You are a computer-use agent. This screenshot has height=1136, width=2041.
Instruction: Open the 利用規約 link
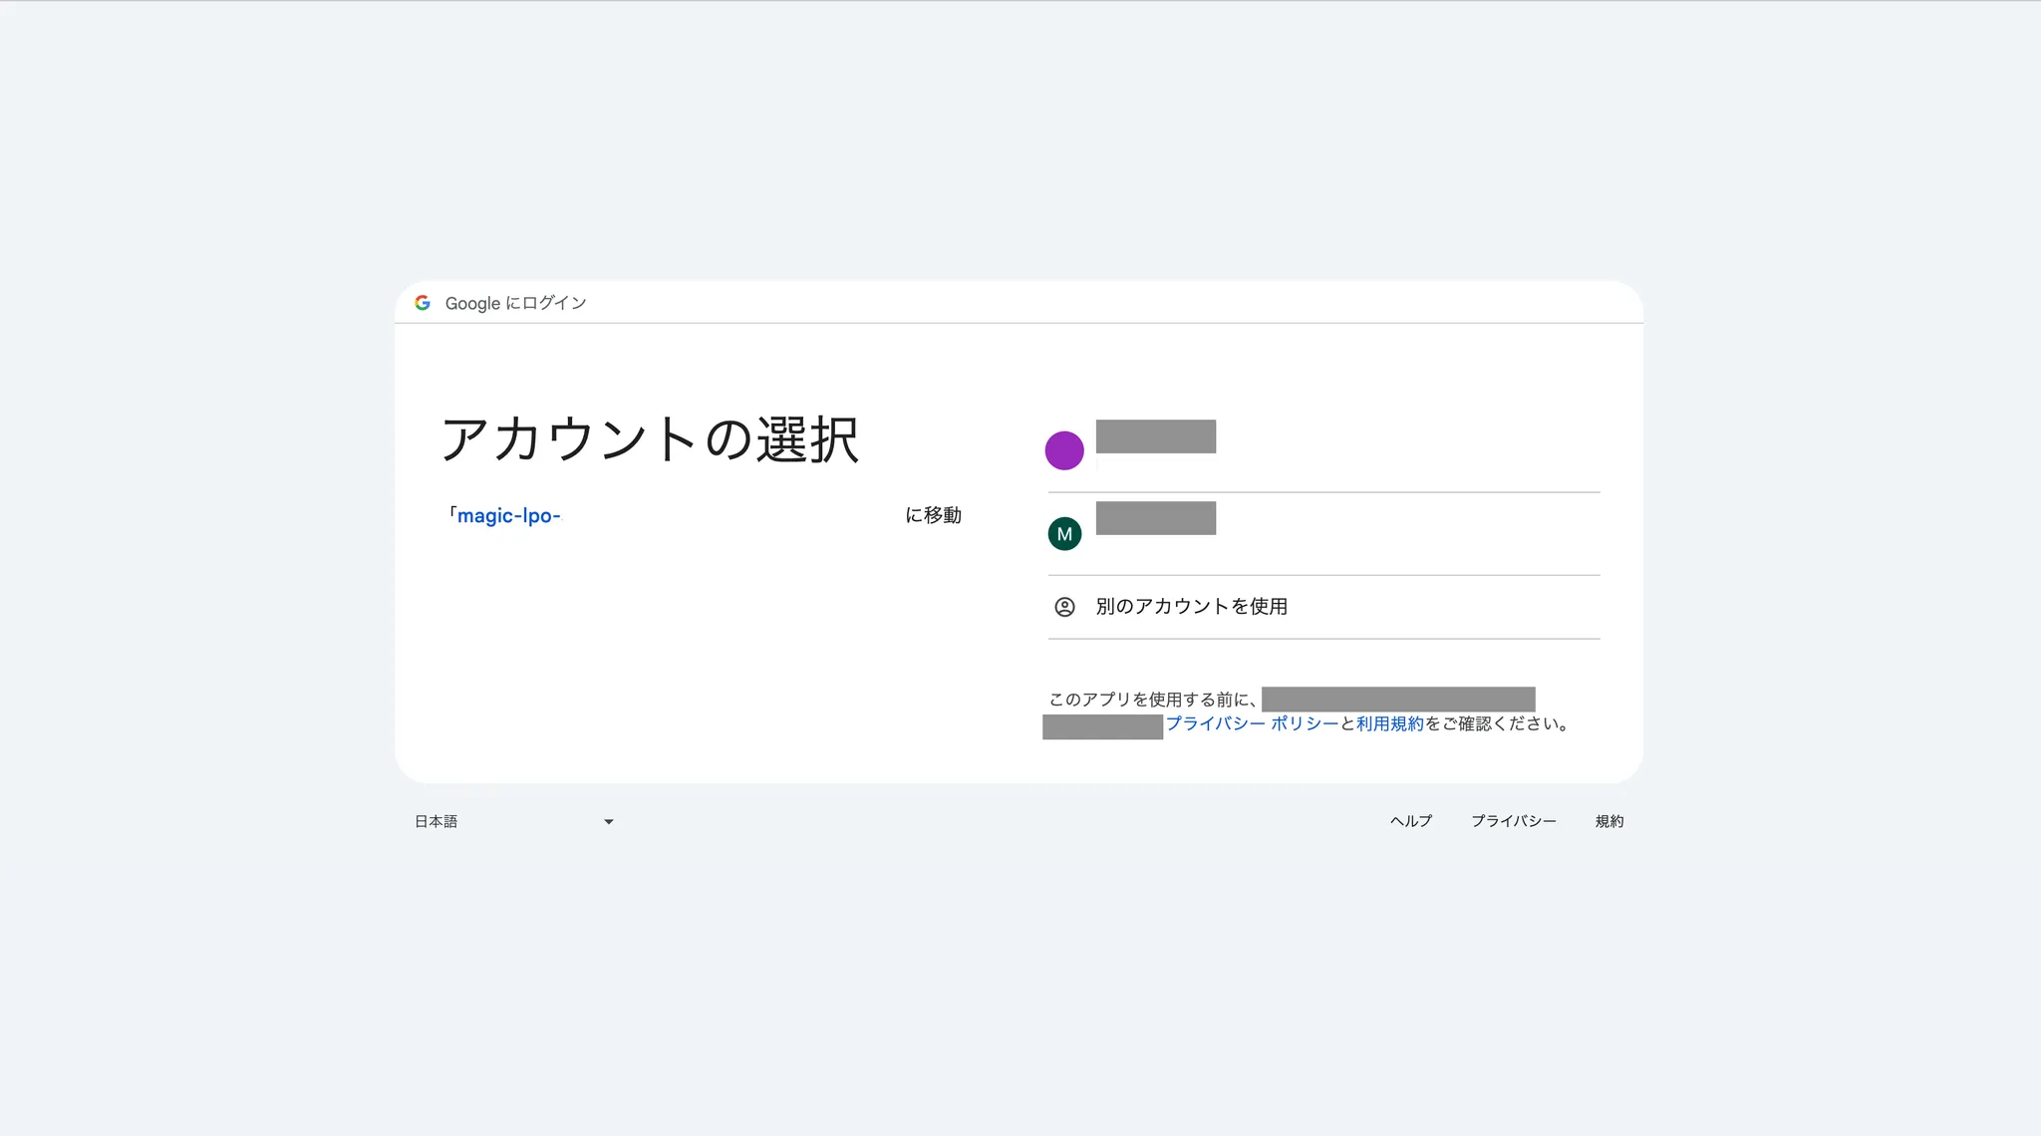1389,724
